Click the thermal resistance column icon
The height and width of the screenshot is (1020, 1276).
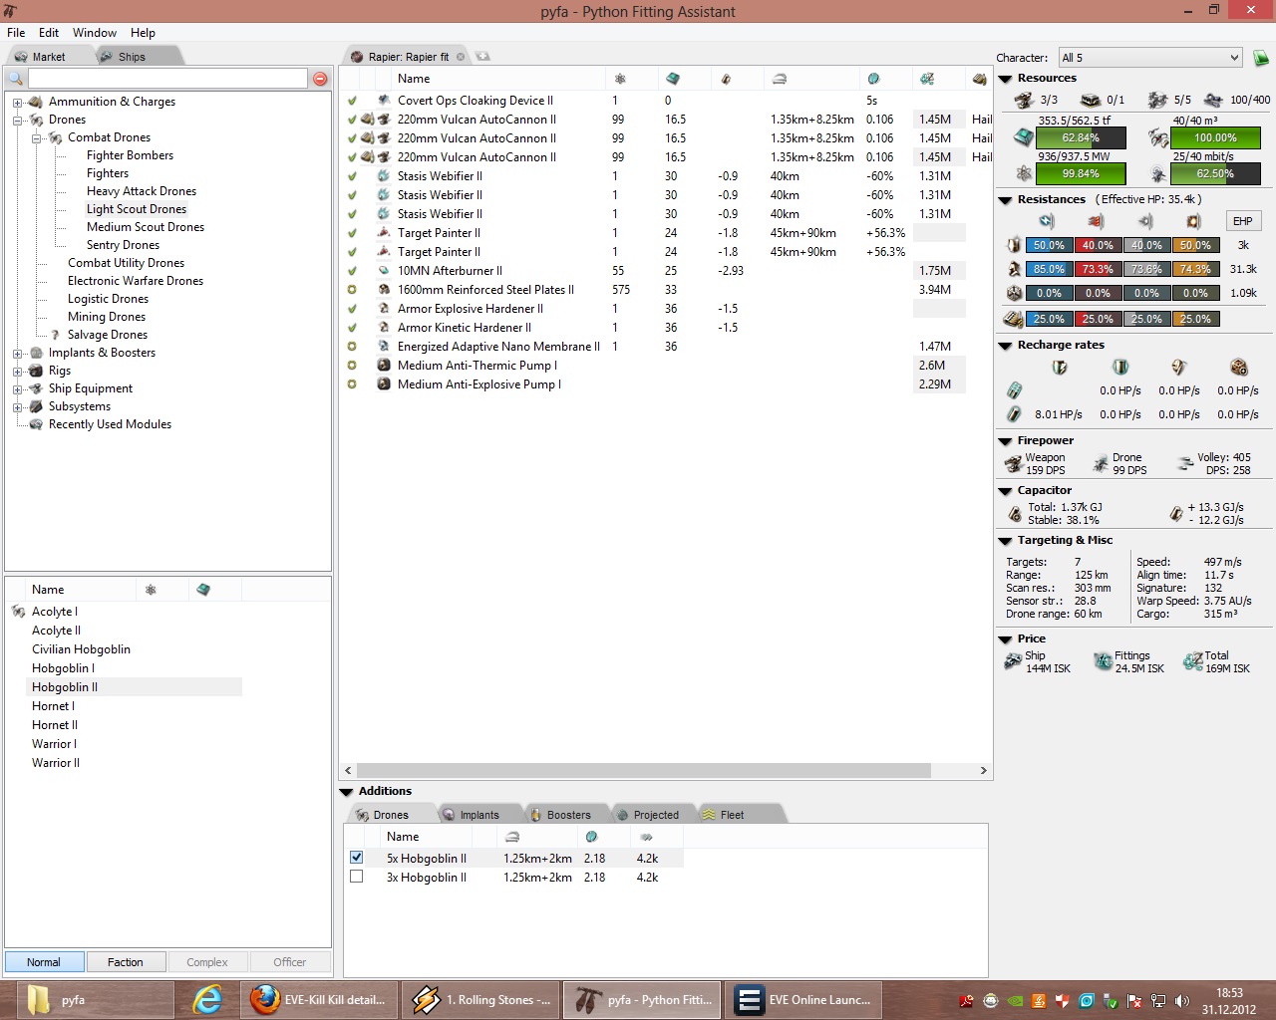(1097, 221)
